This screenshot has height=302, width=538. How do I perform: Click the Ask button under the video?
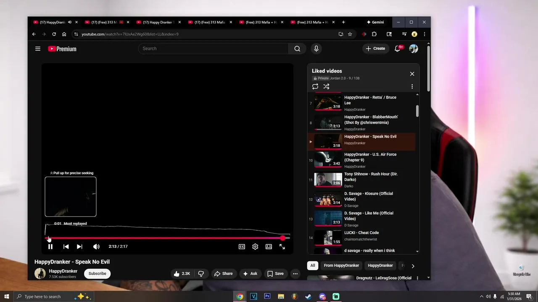250,273
